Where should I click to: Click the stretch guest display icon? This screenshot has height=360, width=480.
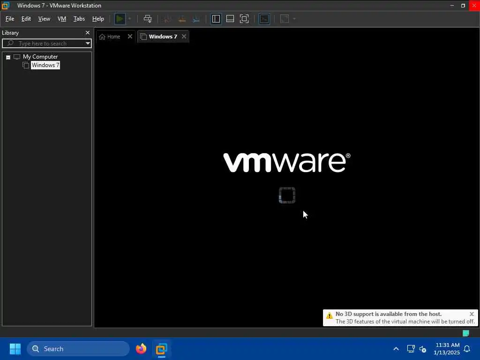tap(285, 19)
